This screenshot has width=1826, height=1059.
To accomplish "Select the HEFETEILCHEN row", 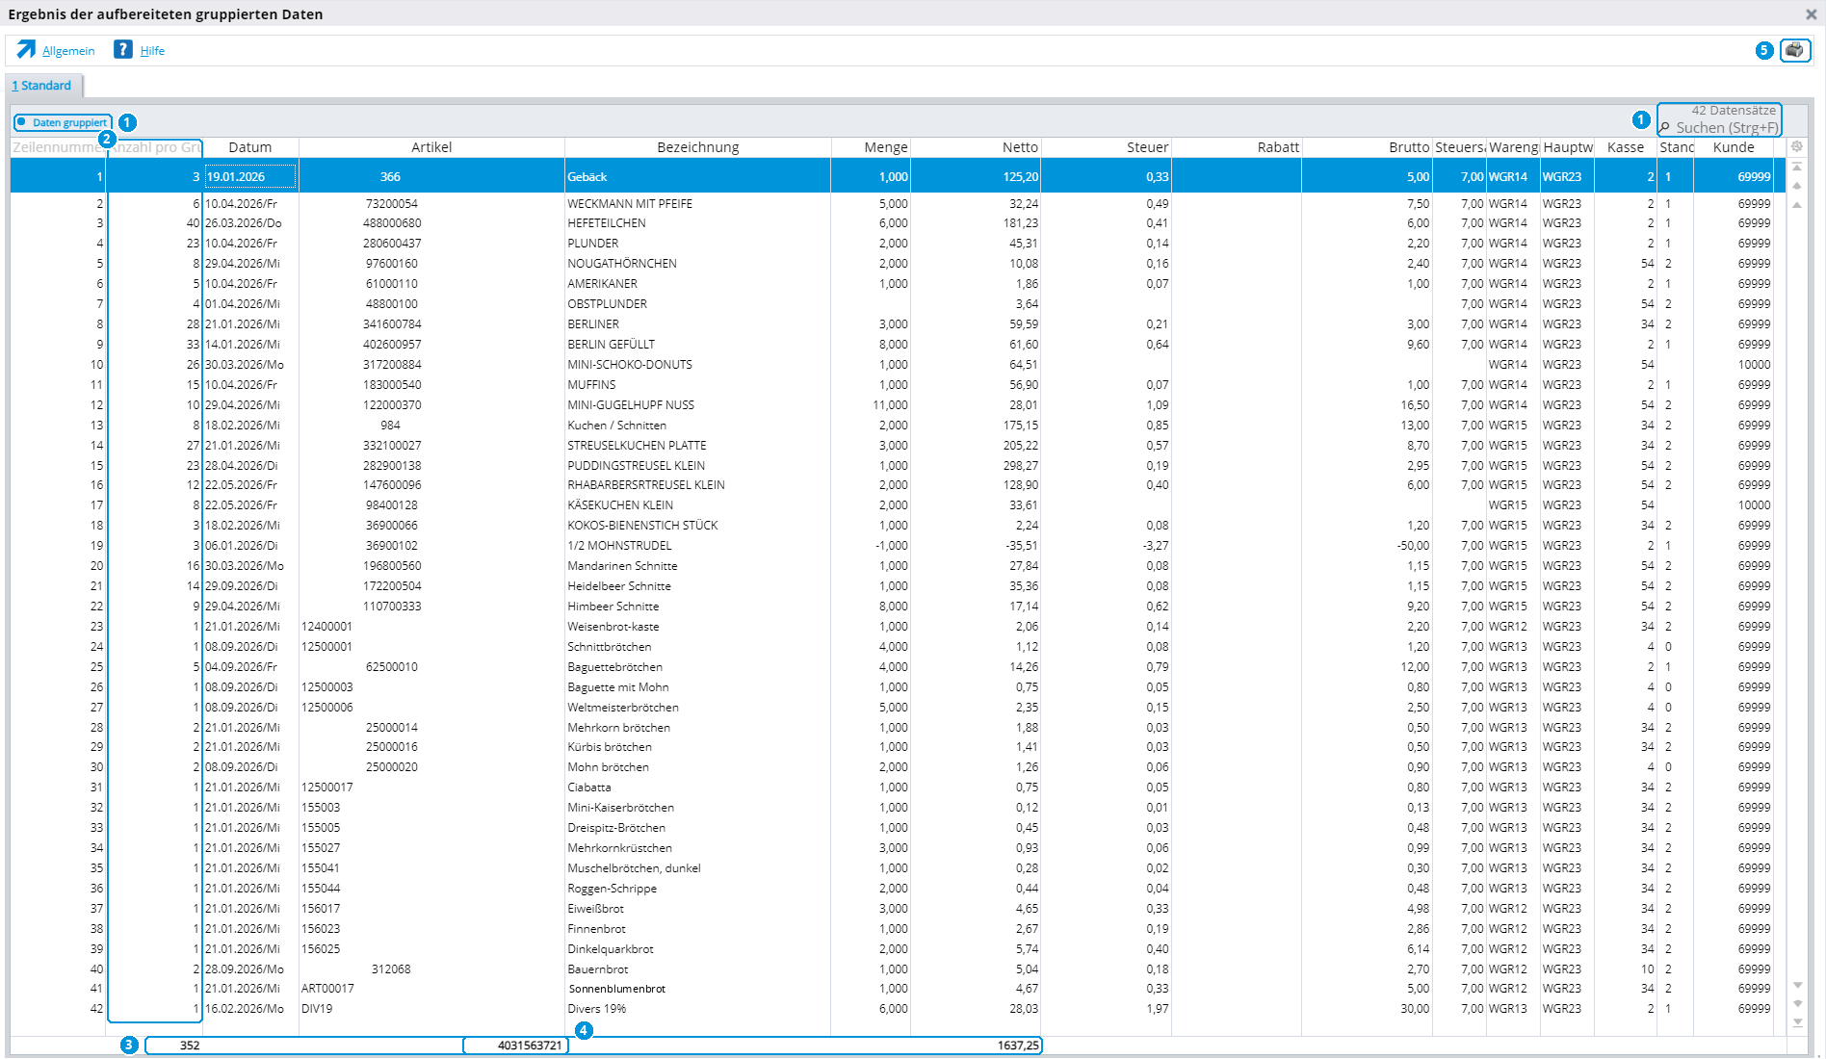I will [891, 223].
